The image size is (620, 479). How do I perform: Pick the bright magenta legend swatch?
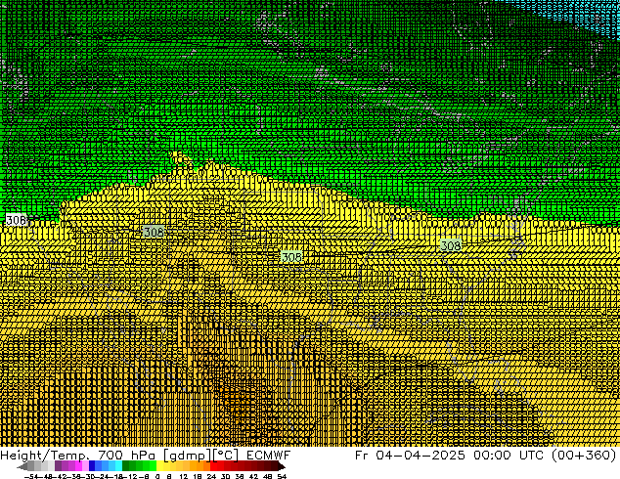[x=78, y=465]
